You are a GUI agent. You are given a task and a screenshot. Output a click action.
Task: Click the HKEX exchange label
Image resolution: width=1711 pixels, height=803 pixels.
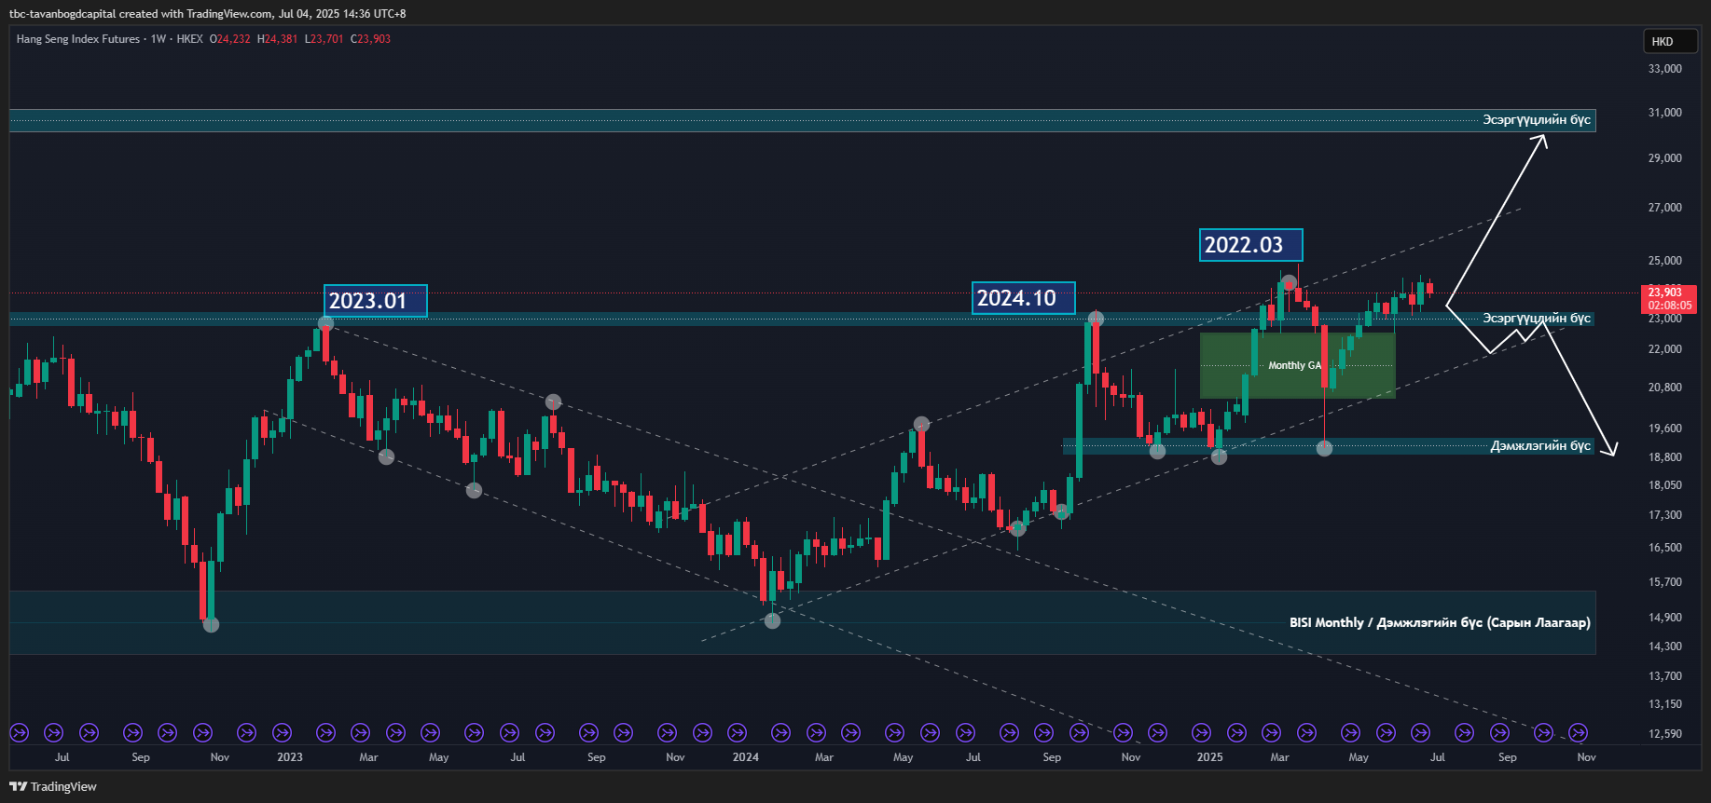click(x=189, y=39)
